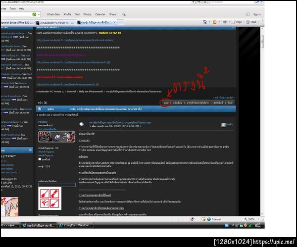Click the quote icon on the post
The width and height of the screenshot is (297, 247).
click(x=224, y=125)
